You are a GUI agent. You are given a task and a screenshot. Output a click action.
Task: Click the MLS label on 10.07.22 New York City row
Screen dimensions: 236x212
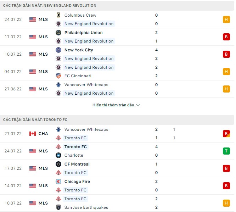43,54
